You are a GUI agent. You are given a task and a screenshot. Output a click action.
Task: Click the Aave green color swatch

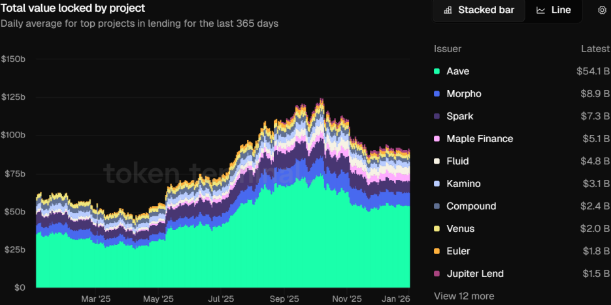(x=437, y=72)
